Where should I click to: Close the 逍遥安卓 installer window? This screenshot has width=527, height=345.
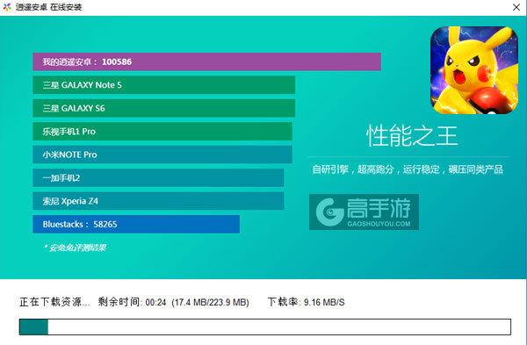[x=516, y=7]
